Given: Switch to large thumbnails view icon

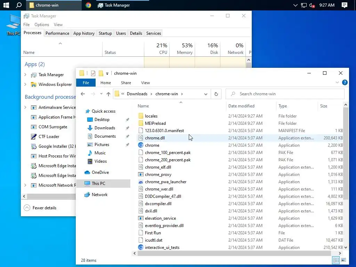Looking at the screenshot, I should click(343, 260).
